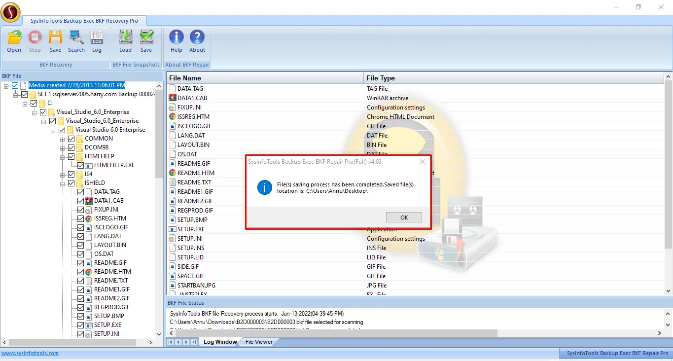Click the DCOM98 folder icon in the tree
Image resolution: width=673 pixels, height=361 pixels.
pyautogui.click(x=79, y=147)
